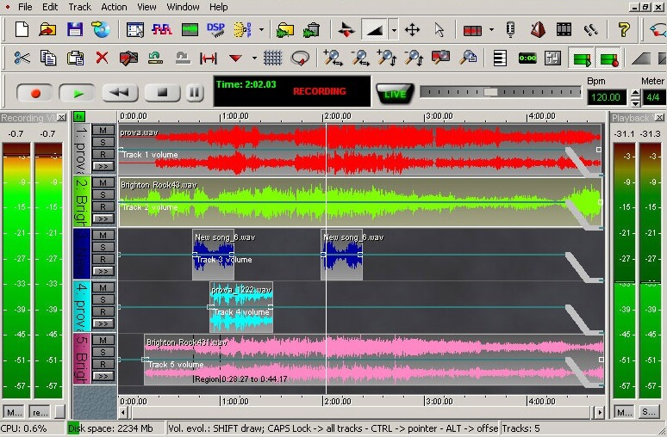Click the film strip video icon

[564, 30]
